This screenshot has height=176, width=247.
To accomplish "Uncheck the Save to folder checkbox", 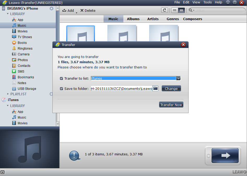I will [x=62, y=89].
